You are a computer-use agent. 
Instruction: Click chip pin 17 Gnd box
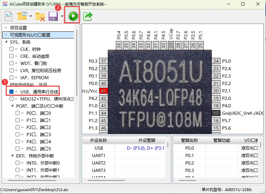tap(216, 113)
